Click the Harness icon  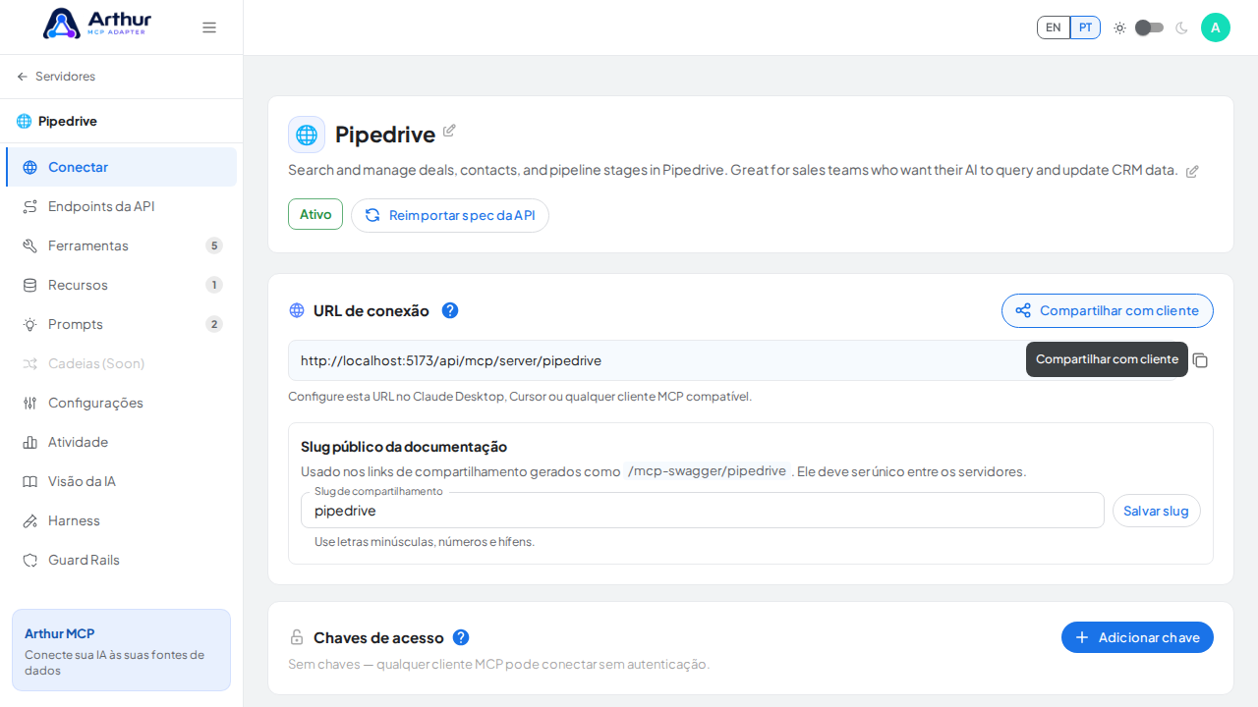pyautogui.click(x=29, y=520)
